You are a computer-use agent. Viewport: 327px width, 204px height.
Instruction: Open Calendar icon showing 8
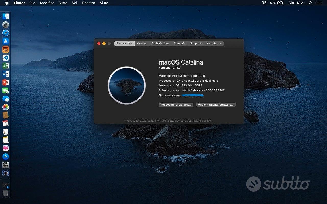pyautogui.click(x=5, y=123)
